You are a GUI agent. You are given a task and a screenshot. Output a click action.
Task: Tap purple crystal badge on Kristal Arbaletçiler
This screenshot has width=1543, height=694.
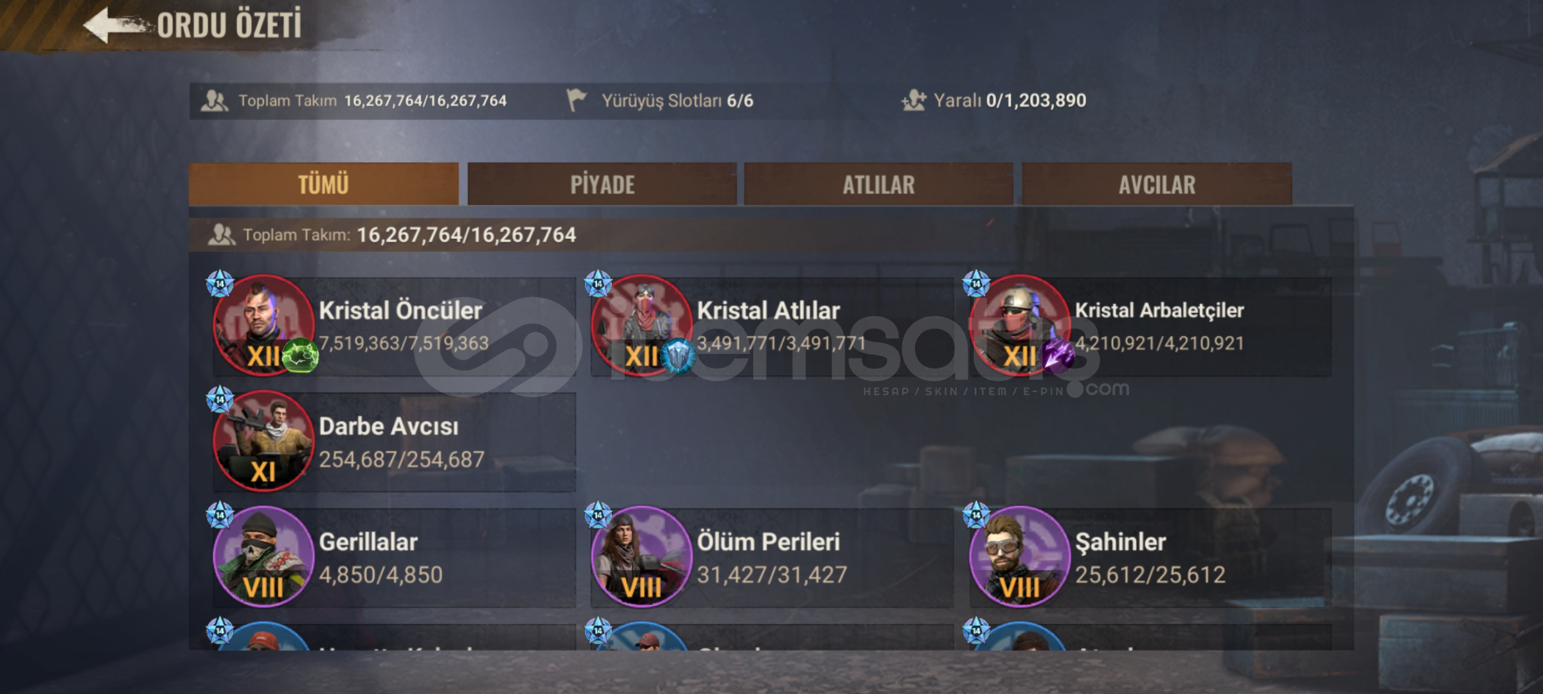click(1057, 355)
